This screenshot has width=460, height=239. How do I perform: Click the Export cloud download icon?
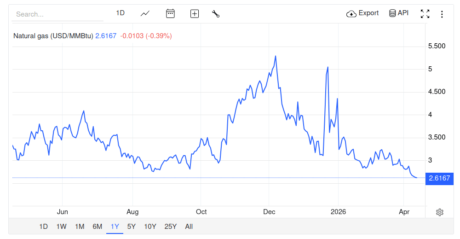click(351, 13)
